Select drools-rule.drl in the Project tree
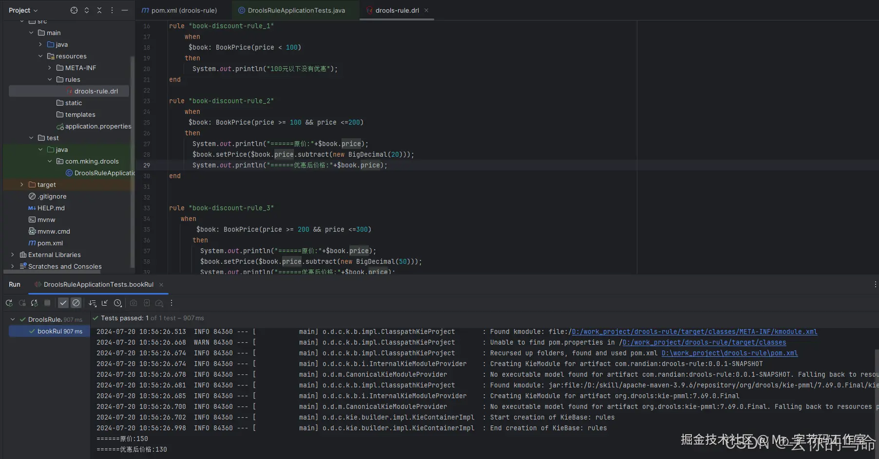Viewport: 879px width, 459px height. tap(69, 91)
